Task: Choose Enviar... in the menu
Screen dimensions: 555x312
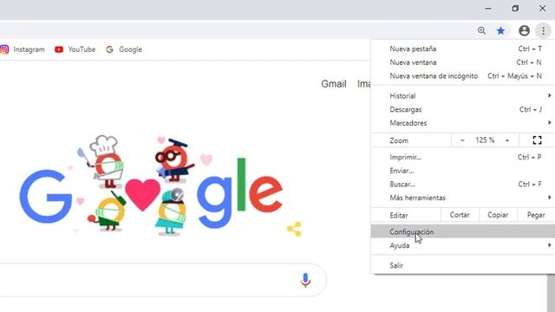Action: click(x=463, y=171)
